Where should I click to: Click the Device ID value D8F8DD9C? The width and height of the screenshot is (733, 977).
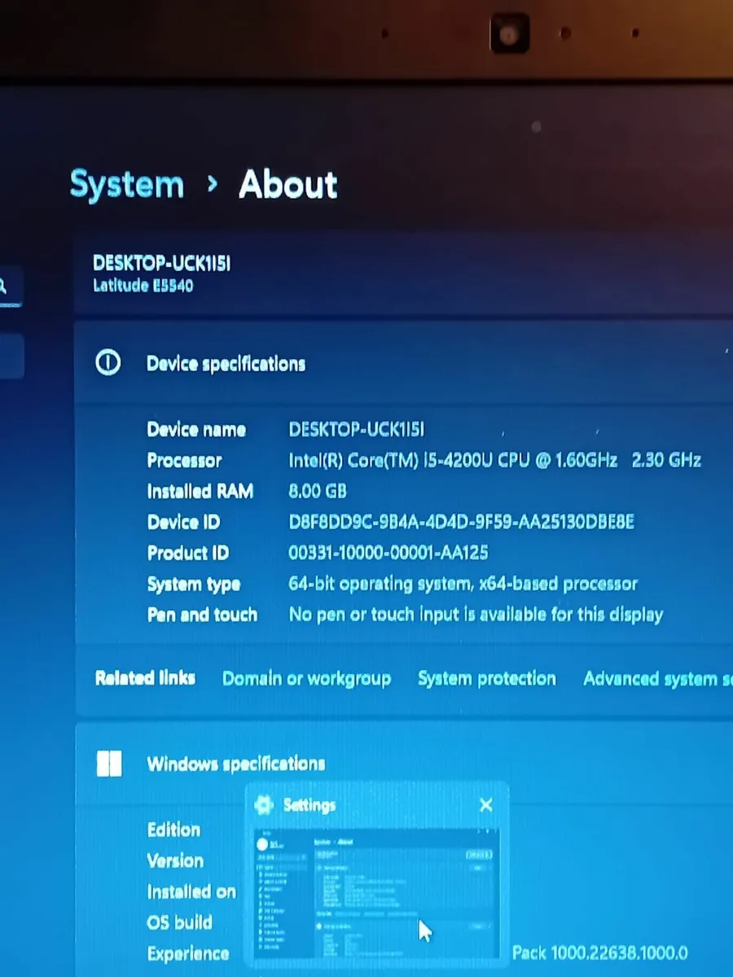[461, 522]
